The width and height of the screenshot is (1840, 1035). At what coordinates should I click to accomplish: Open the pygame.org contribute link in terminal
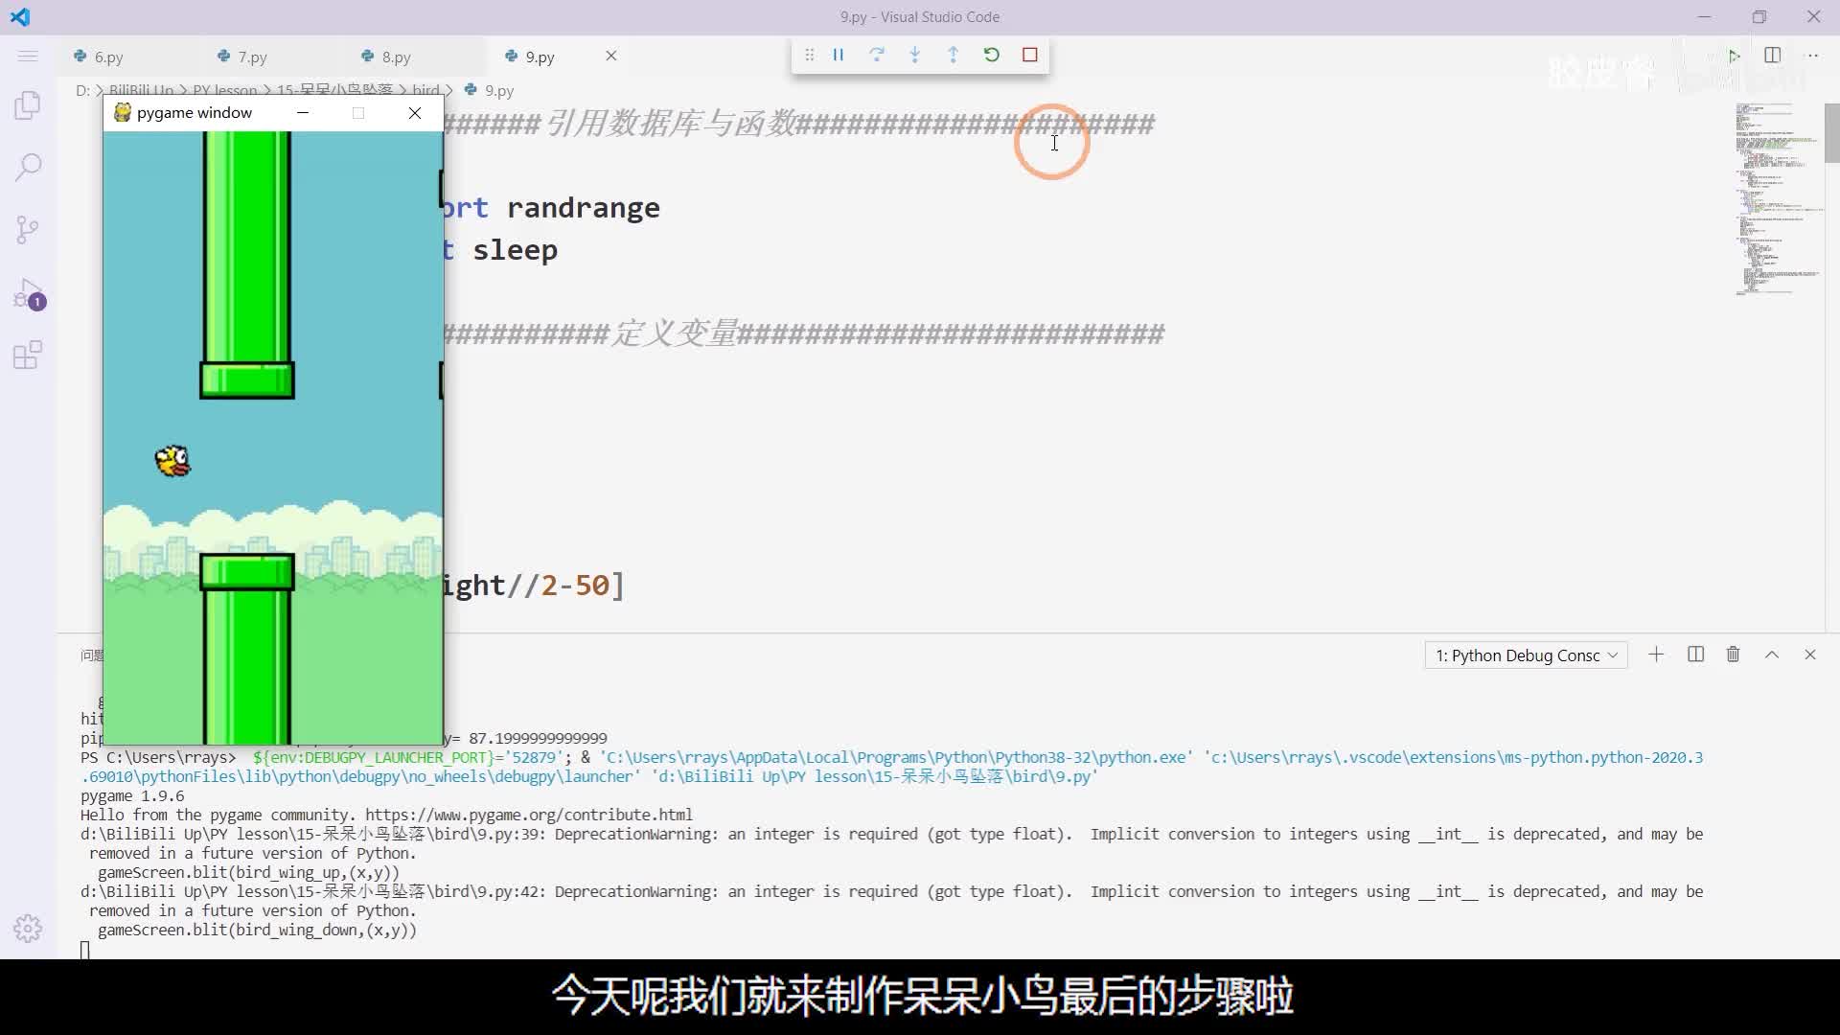pos(528,815)
